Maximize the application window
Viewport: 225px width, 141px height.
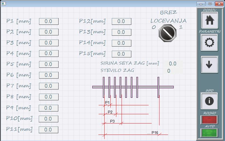pos(210,4)
